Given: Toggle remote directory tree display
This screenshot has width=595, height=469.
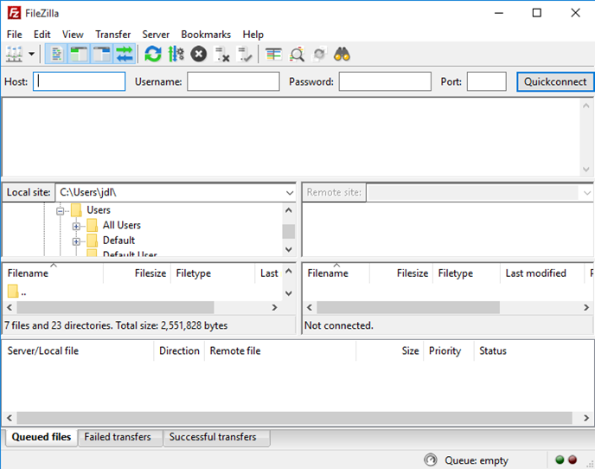Looking at the screenshot, I should coord(102,54).
